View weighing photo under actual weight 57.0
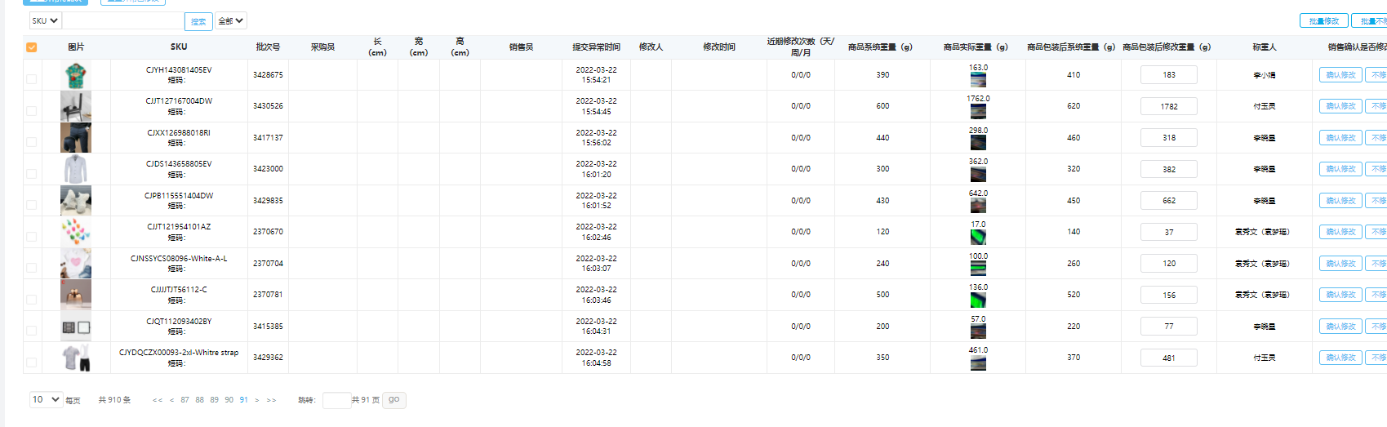Image resolution: width=1387 pixels, height=427 pixels. click(x=978, y=331)
